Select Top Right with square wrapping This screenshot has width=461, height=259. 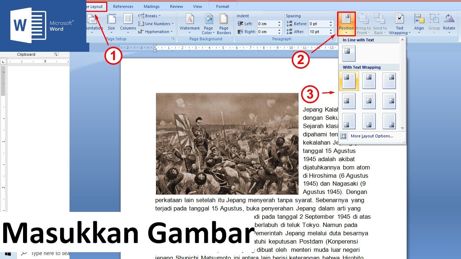click(x=389, y=81)
